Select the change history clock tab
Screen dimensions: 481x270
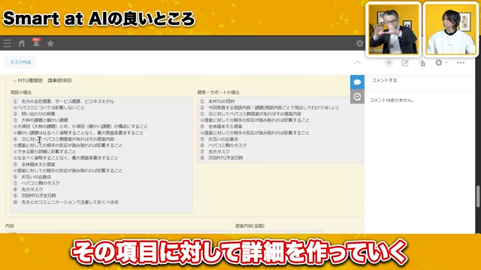(x=357, y=97)
